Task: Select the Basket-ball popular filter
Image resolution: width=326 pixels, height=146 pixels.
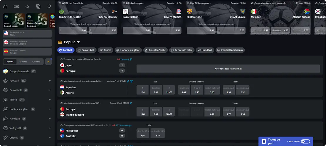Action: click(86, 50)
